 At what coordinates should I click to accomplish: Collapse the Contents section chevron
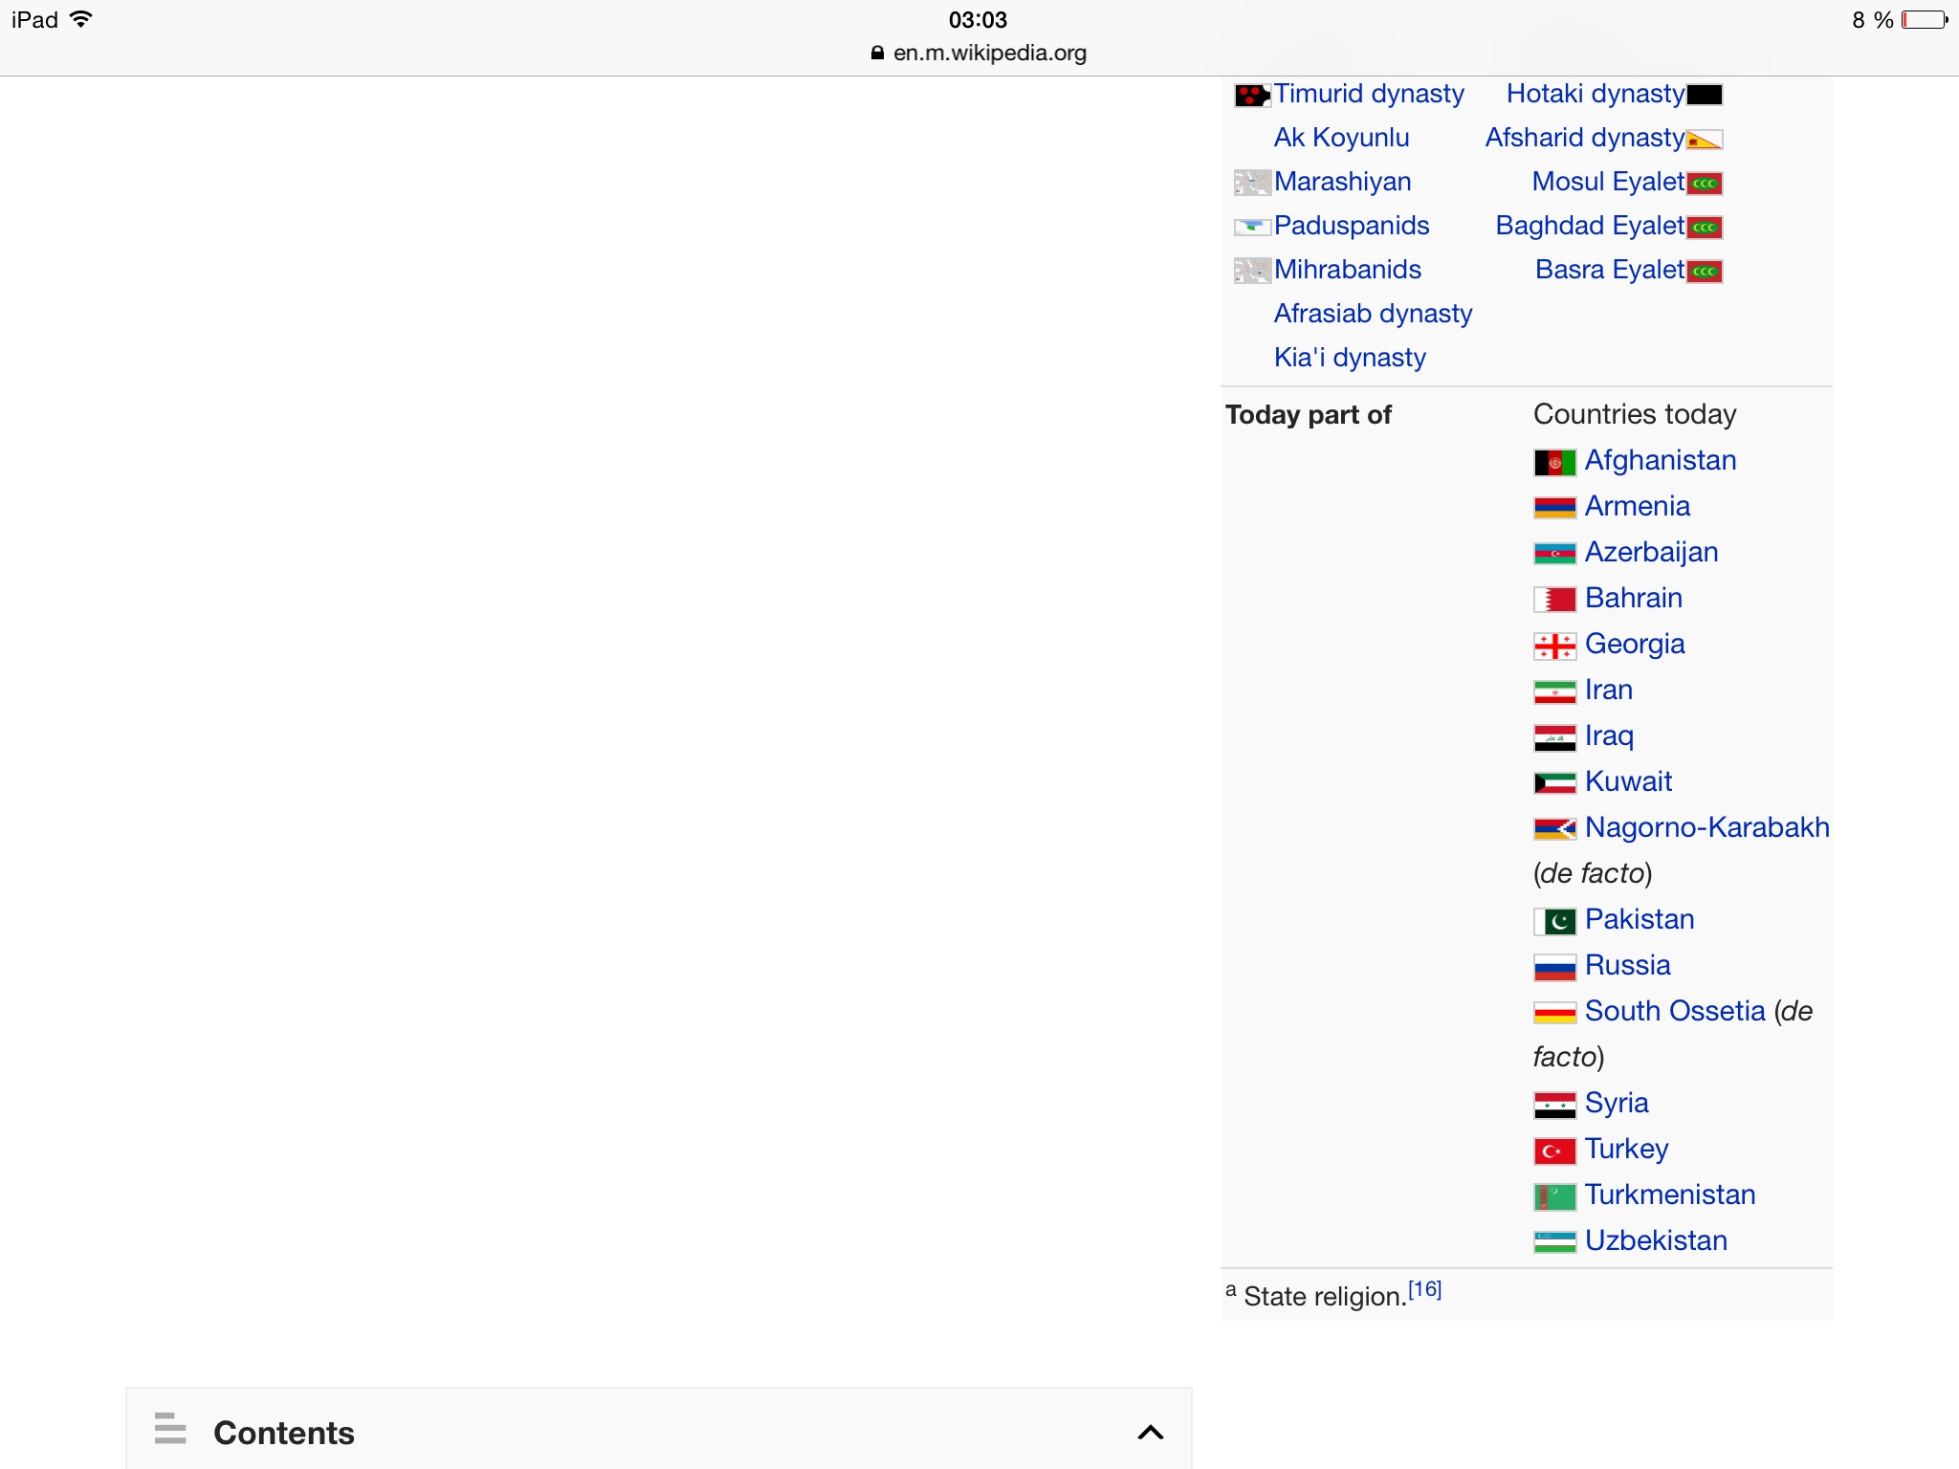pos(1150,1432)
